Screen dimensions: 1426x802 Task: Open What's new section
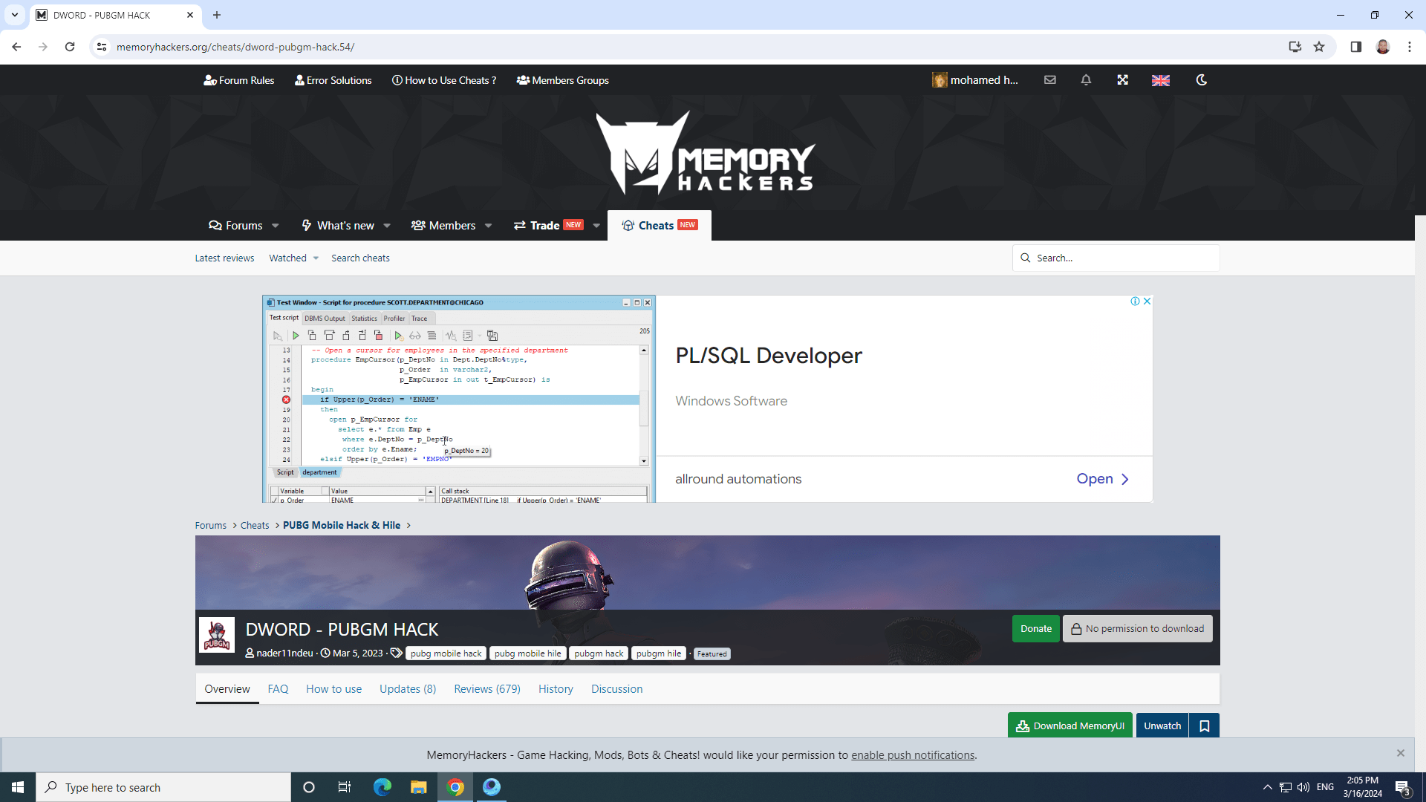338,226
